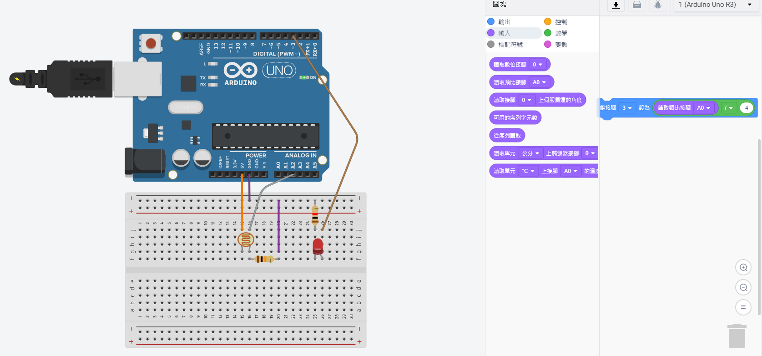Click the red LED on the breadboard
This screenshot has height=356, width=762.
[x=318, y=246]
